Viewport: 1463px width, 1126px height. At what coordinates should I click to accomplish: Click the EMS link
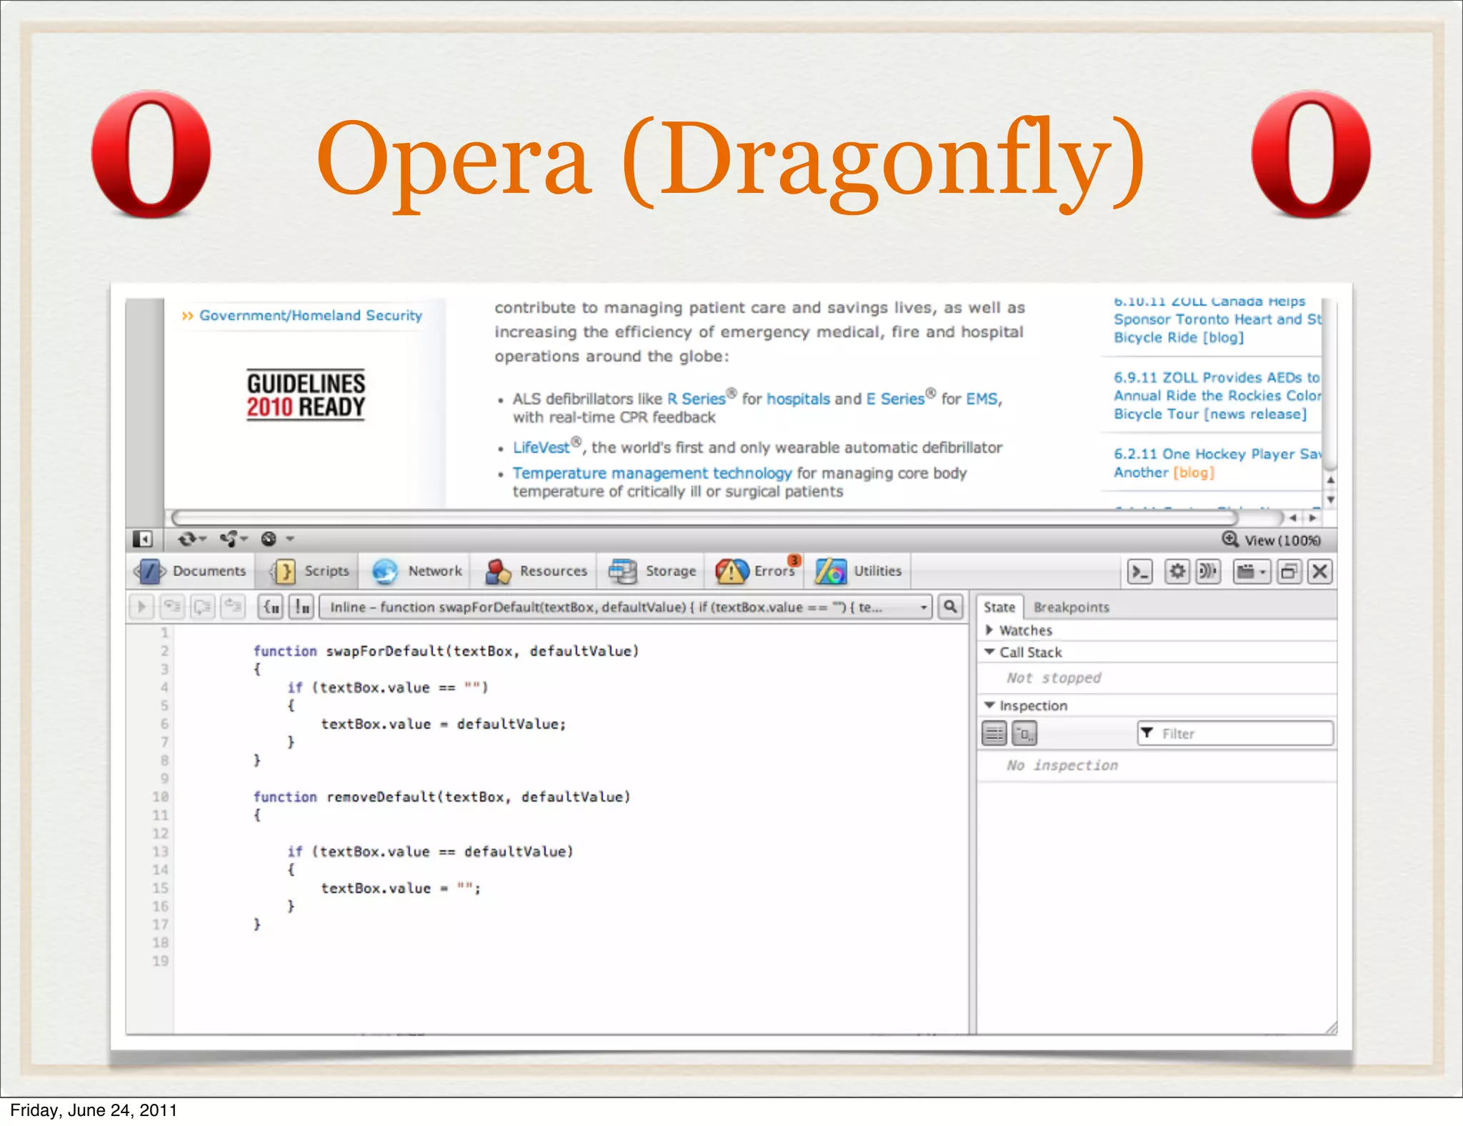[982, 399]
